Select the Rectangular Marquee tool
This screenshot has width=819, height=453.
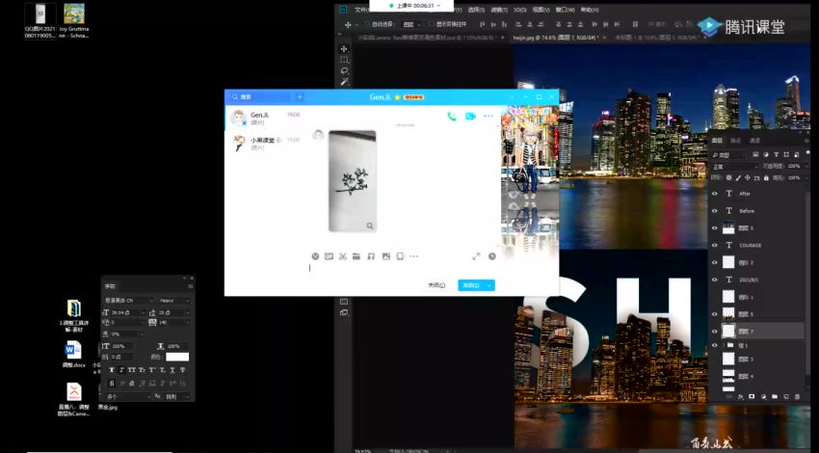click(344, 60)
